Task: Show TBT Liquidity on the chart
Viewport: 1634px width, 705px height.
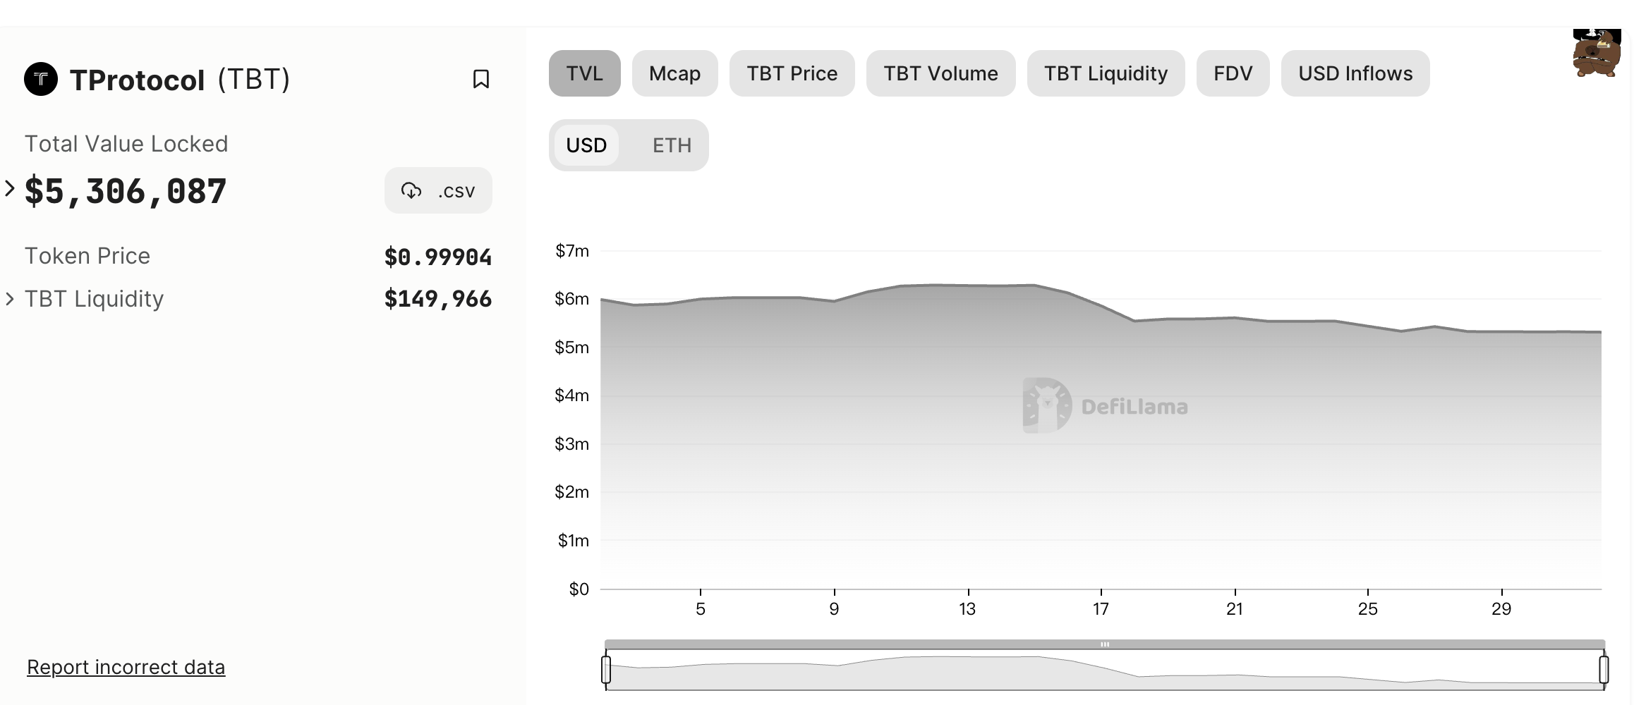Action: [x=1106, y=73]
